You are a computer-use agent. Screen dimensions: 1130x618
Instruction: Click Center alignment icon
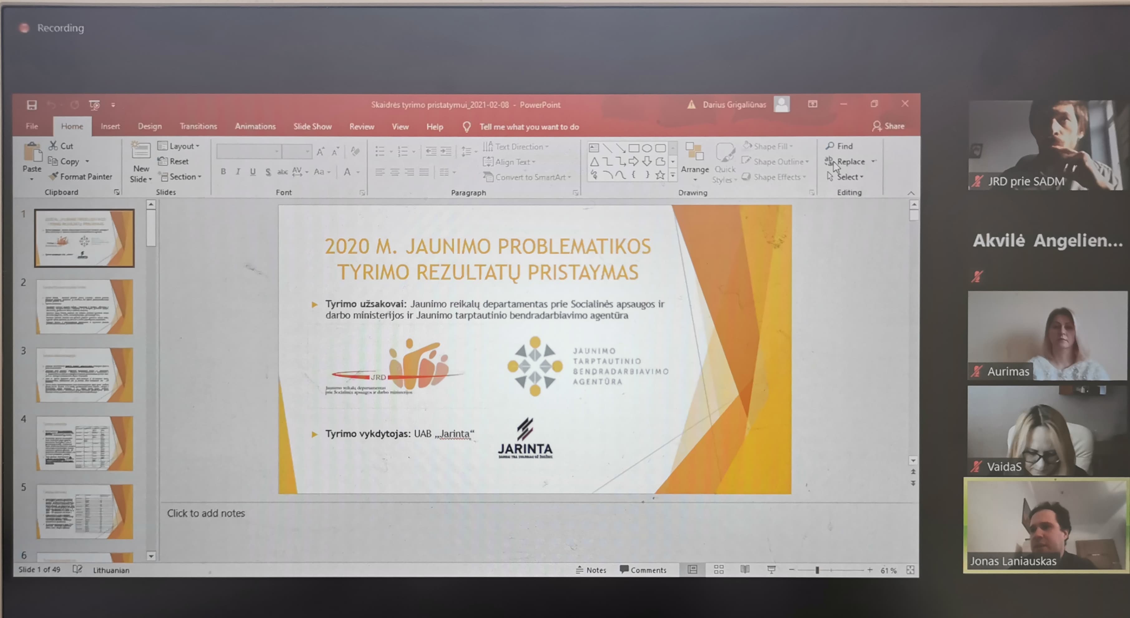pyautogui.click(x=395, y=172)
